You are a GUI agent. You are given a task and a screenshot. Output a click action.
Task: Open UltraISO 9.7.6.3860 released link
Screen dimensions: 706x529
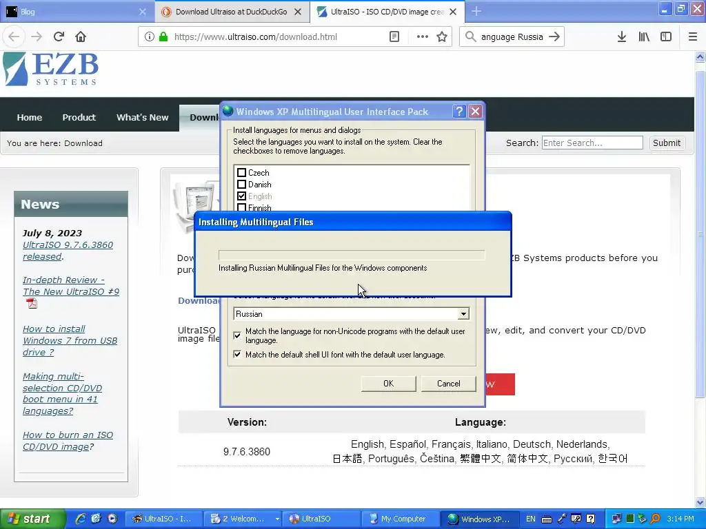(68, 251)
